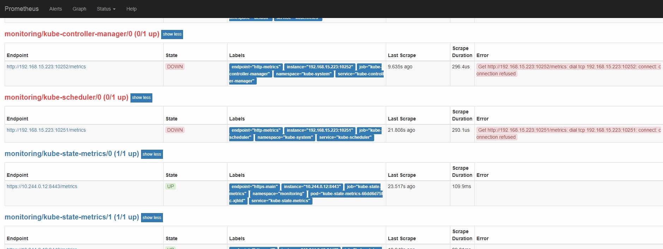Viewport: 663px width, 249px height.
Task: Open the Help page
Action: click(x=131, y=9)
